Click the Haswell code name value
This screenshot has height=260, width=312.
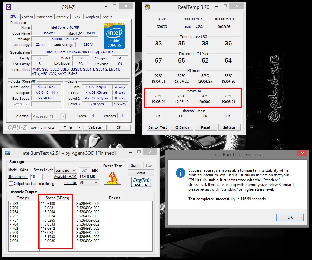[x=49, y=33]
